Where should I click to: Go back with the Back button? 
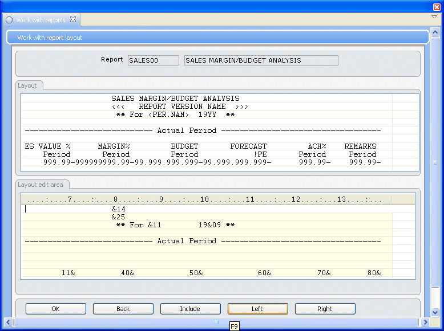point(123,309)
